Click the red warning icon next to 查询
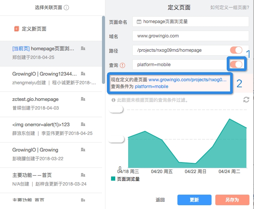The image size is (254, 209). pos(122,65)
